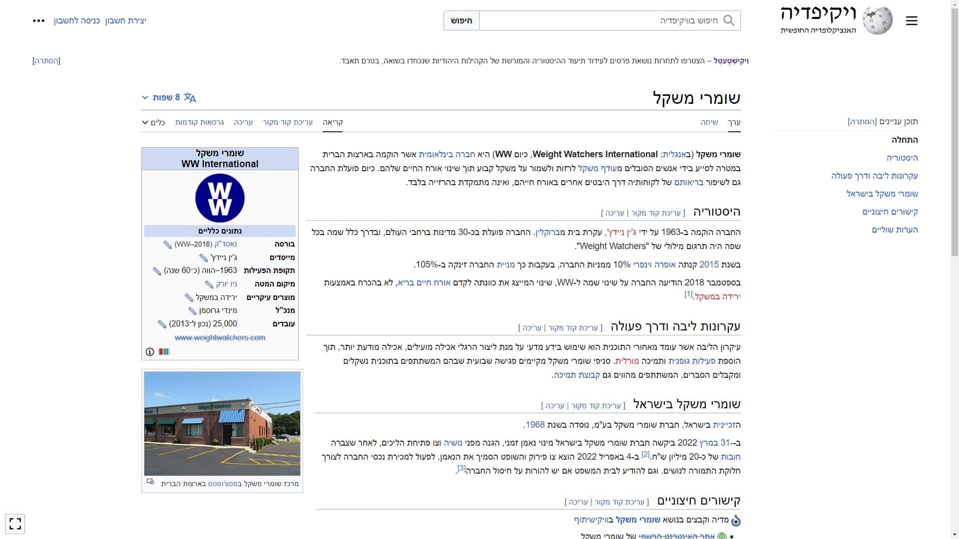
Task: Go to התחלה in contents
Action: click(905, 140)
